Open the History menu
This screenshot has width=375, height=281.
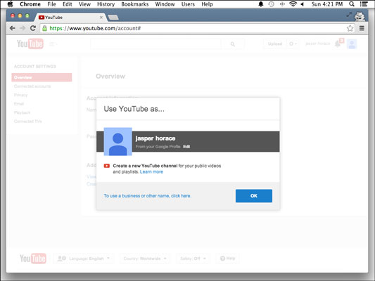(x=106, y=4)
